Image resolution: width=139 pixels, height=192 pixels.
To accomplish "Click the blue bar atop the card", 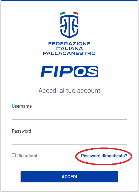I will coord(69,1).
